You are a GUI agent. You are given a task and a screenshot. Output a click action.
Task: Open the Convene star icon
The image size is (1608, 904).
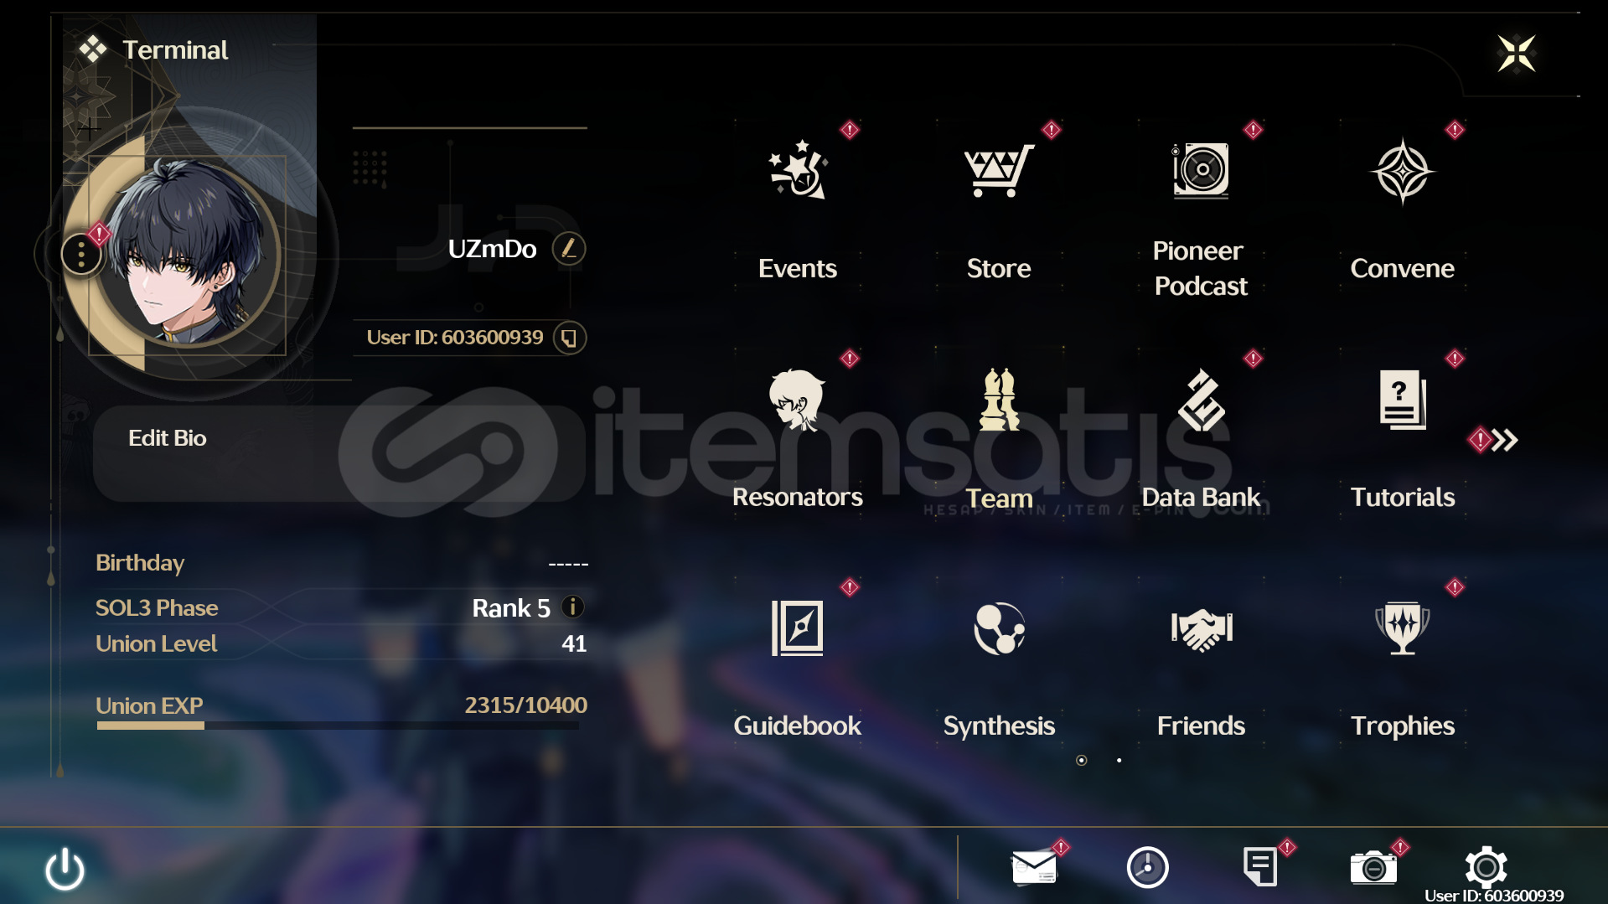tap(1402, 171)
